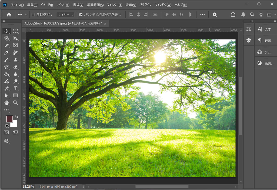This screenshot has width=277, height=190.
Task: Expand the status bar info arrow
Action: click(x=83, y=186)
